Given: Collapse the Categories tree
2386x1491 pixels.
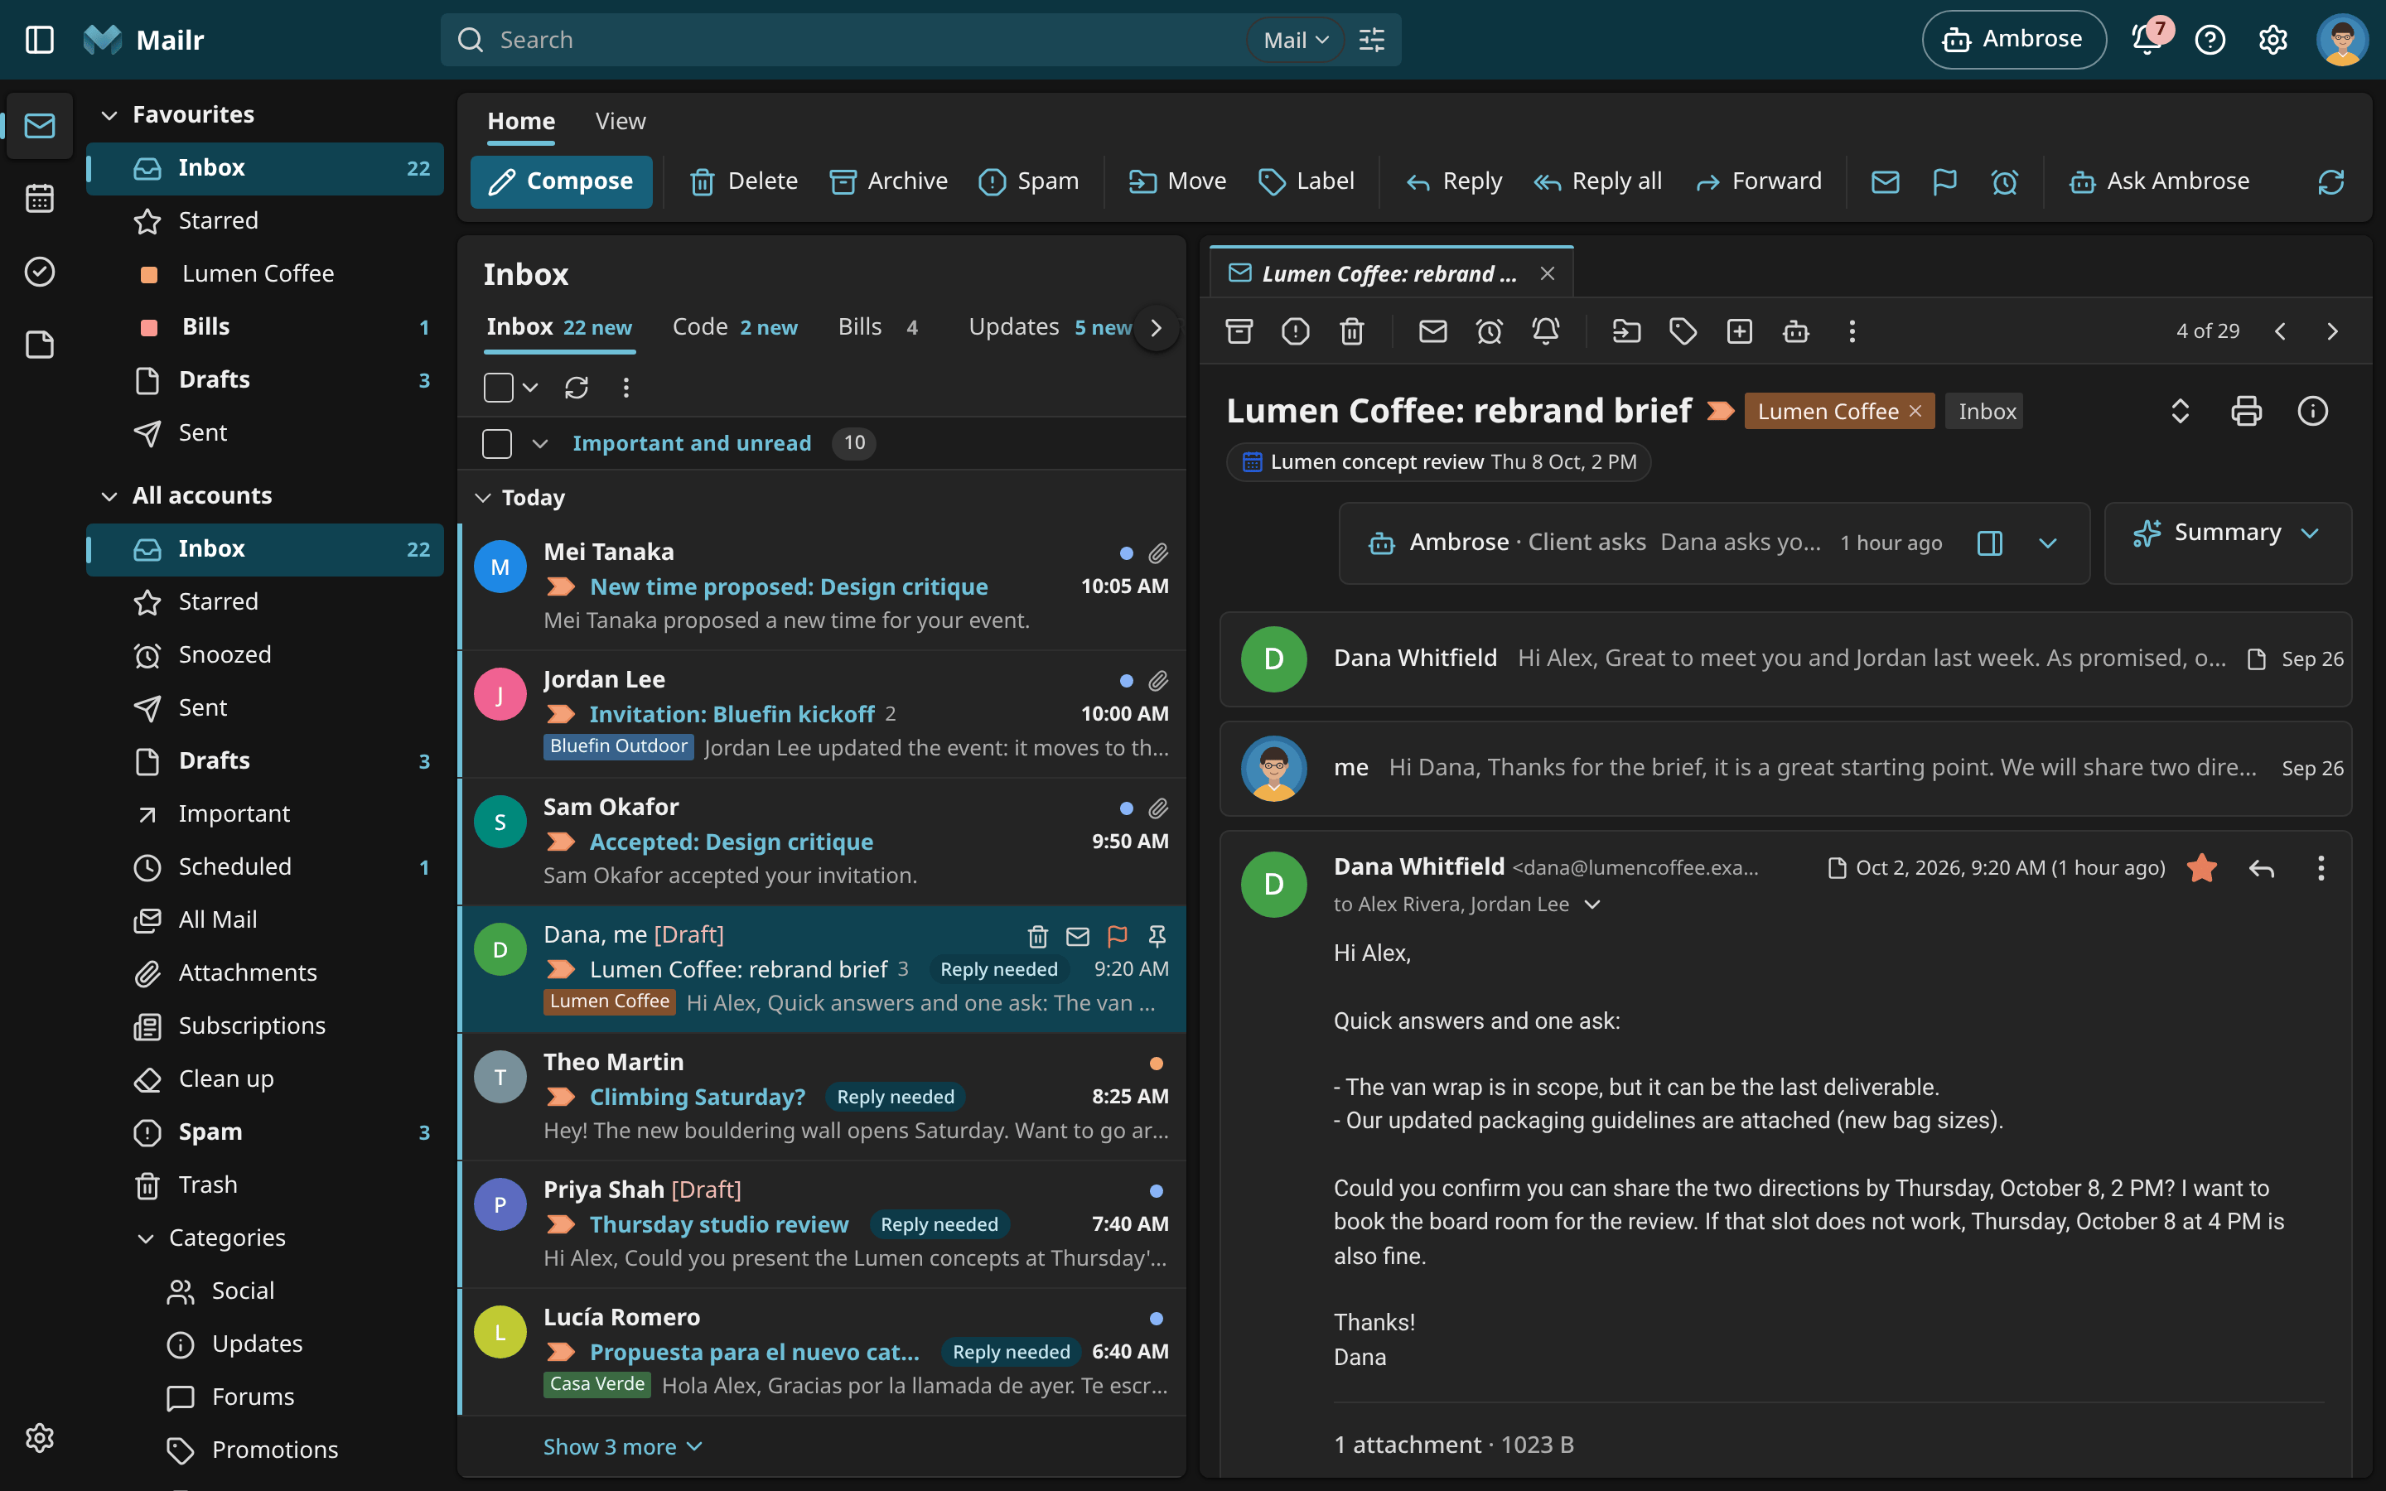Looking at the screenshot, I should coord(146,1238).
